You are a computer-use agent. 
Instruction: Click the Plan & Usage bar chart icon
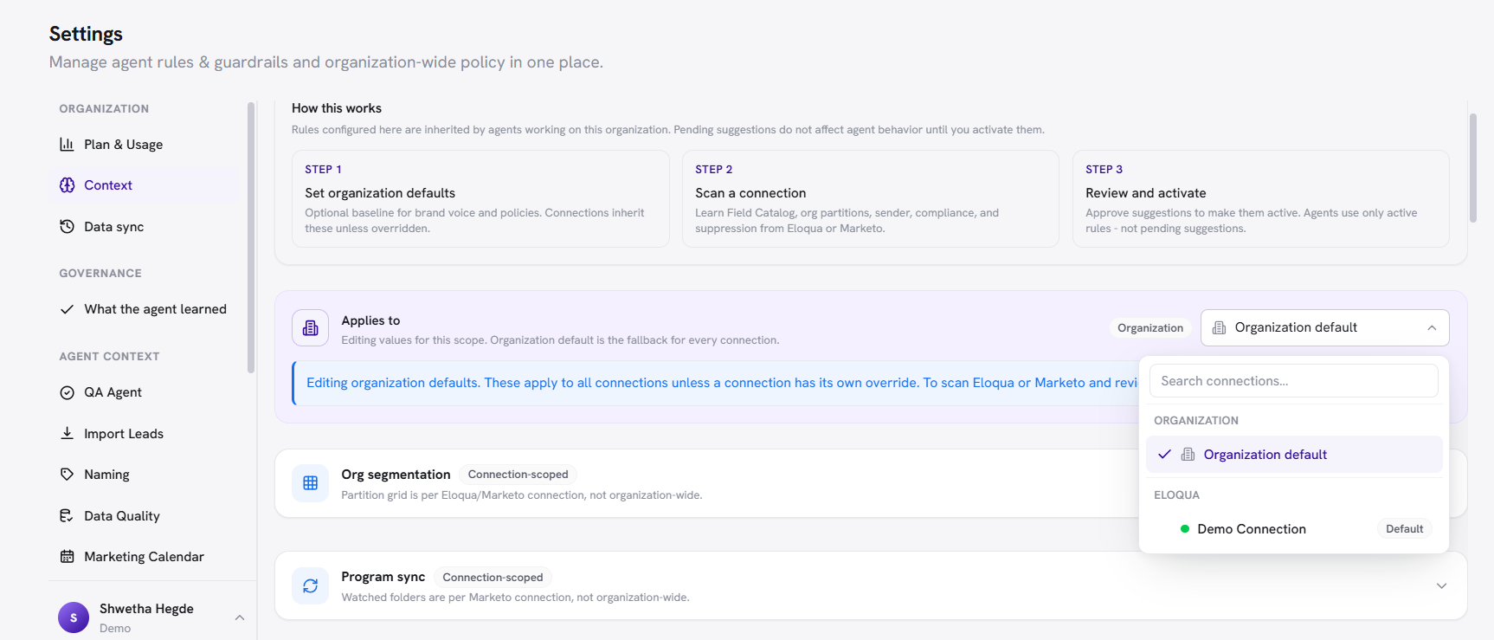[x=67, y=145]
